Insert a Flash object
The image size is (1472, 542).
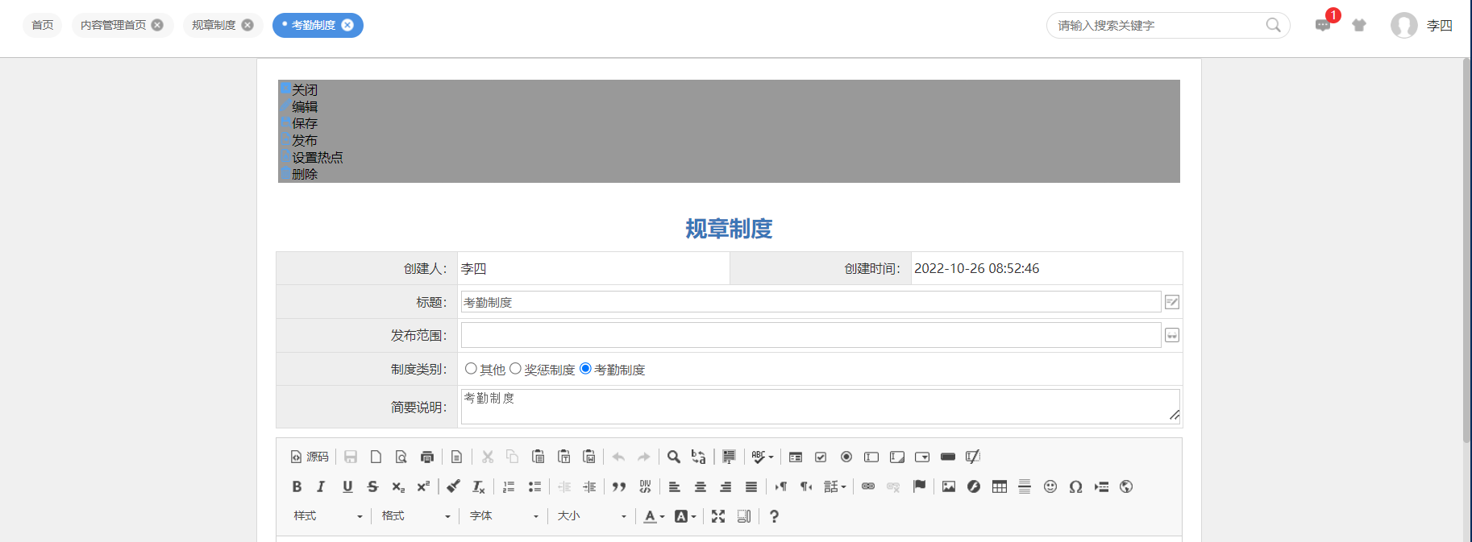974,486
